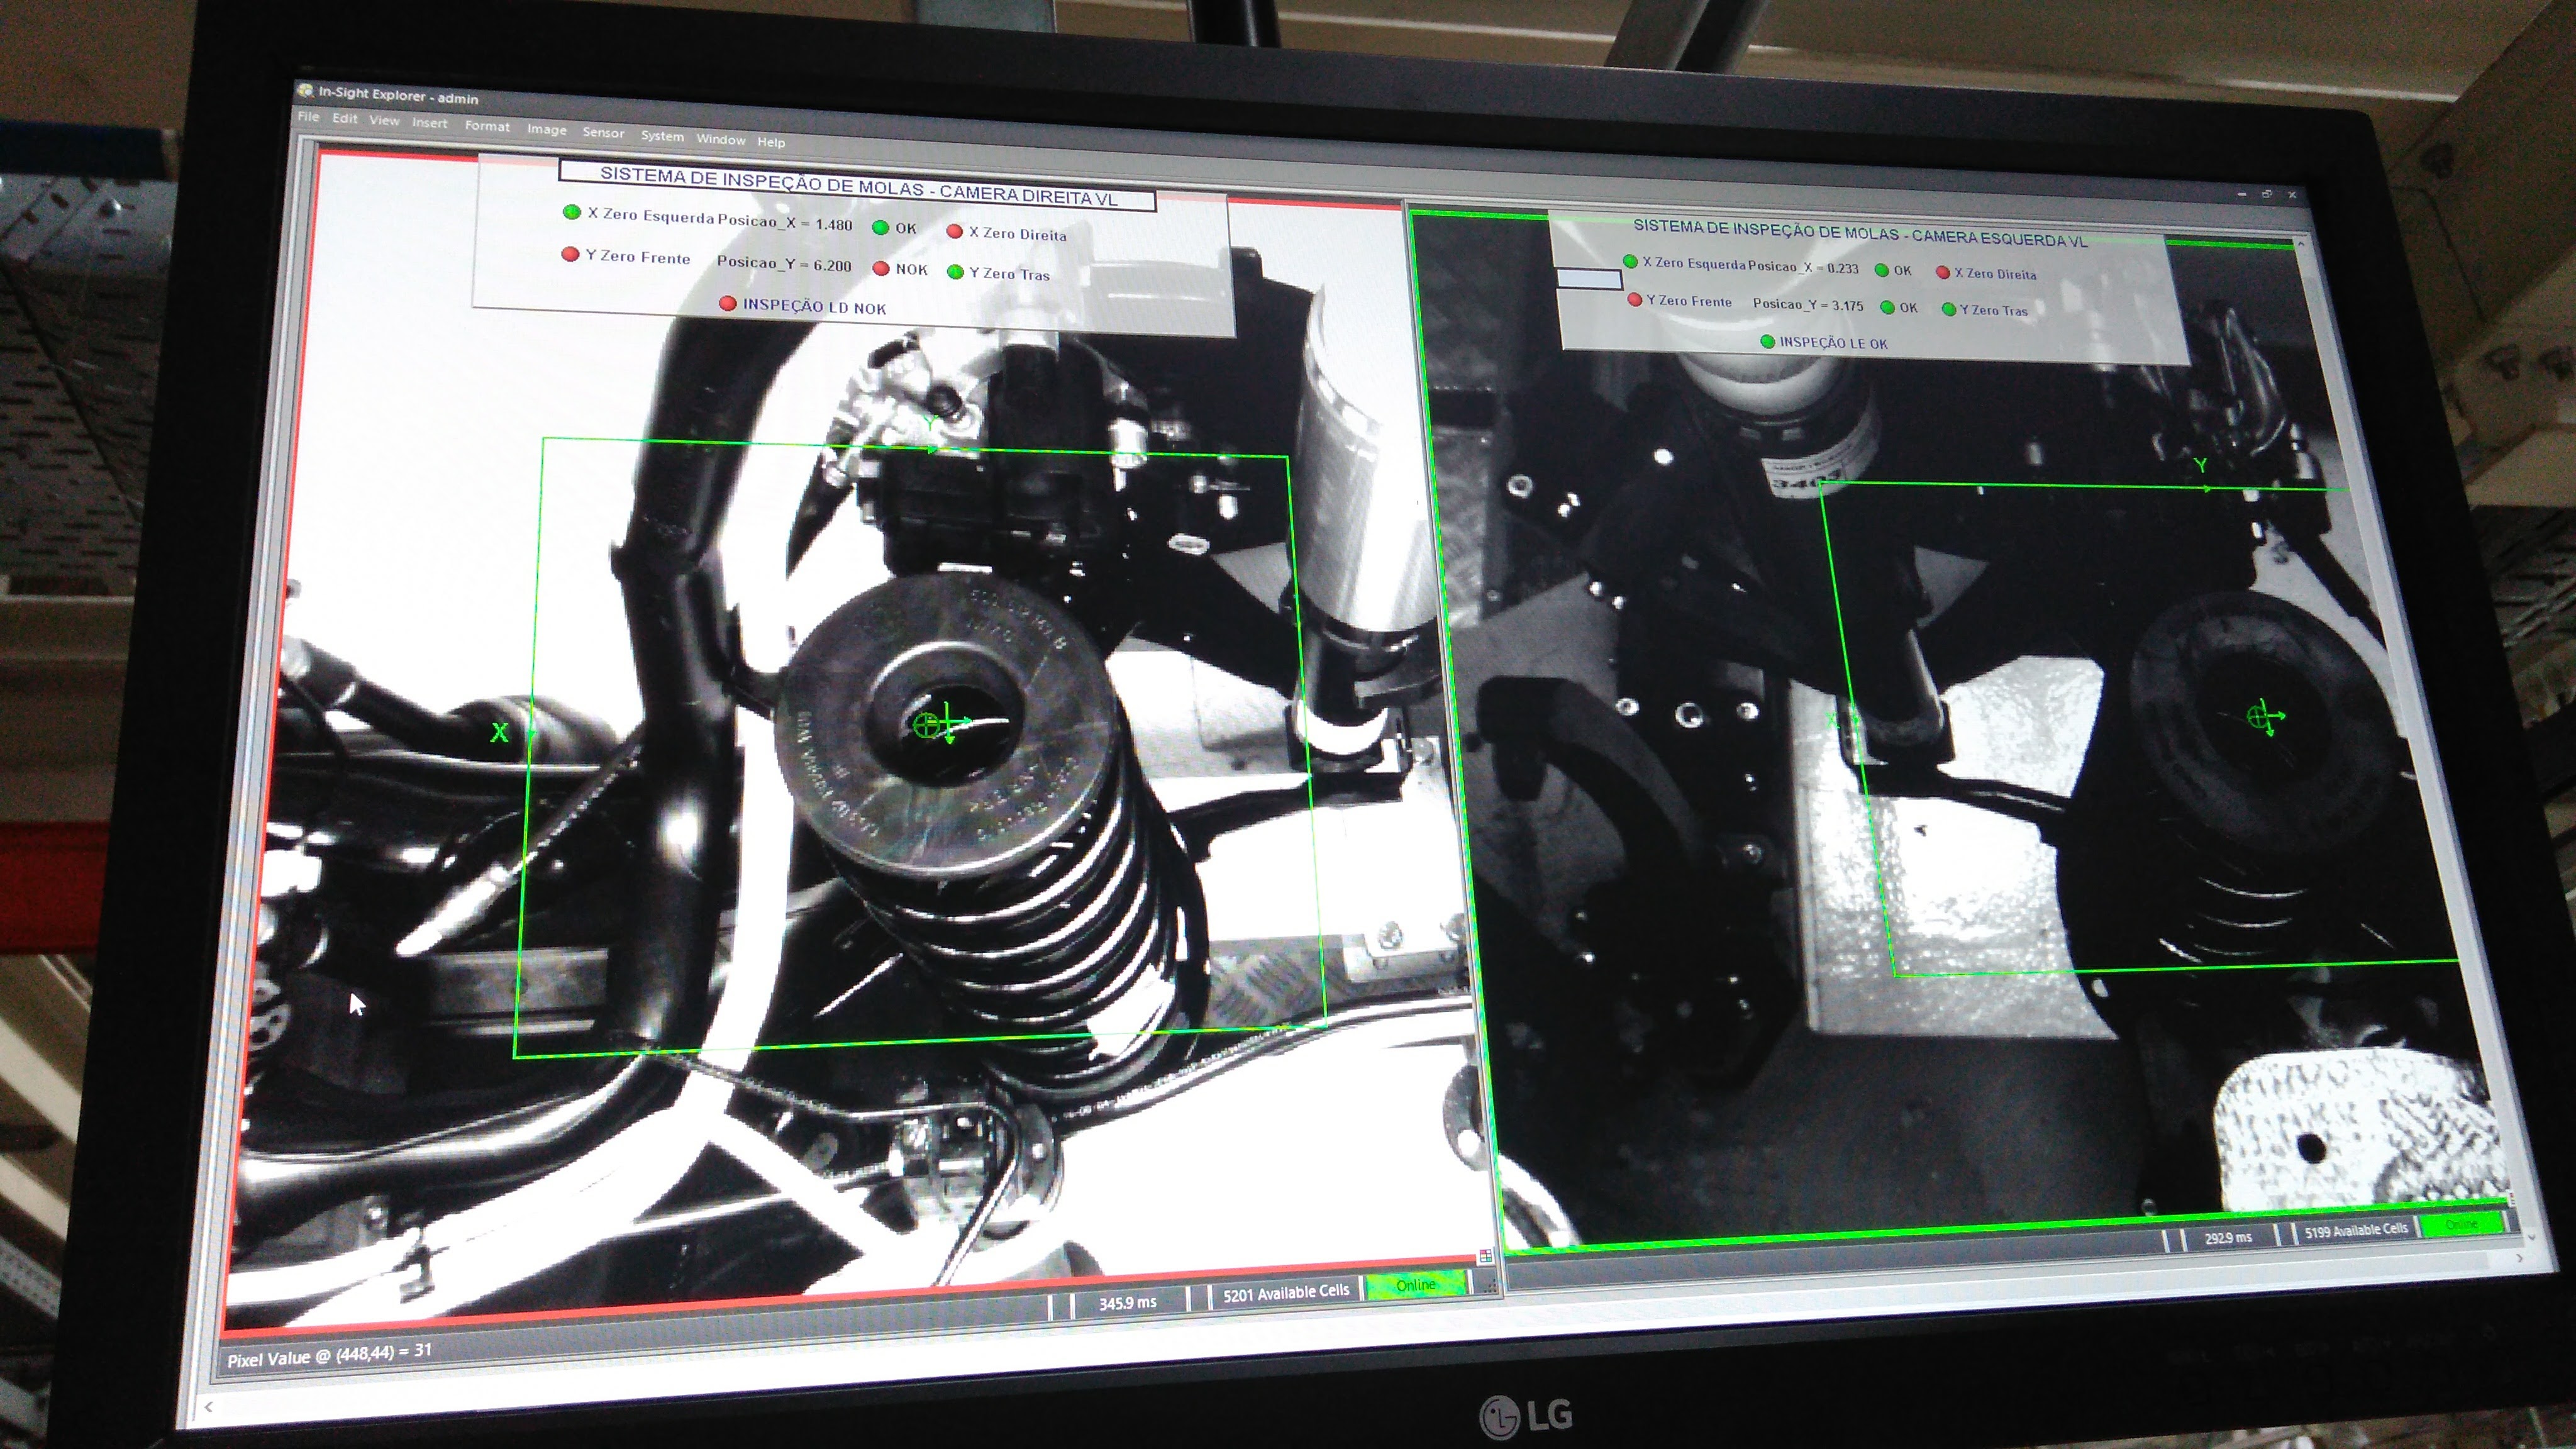Click Posicao_X = 1.480 value
The image size is (2576, 1449).
(785, 222)
